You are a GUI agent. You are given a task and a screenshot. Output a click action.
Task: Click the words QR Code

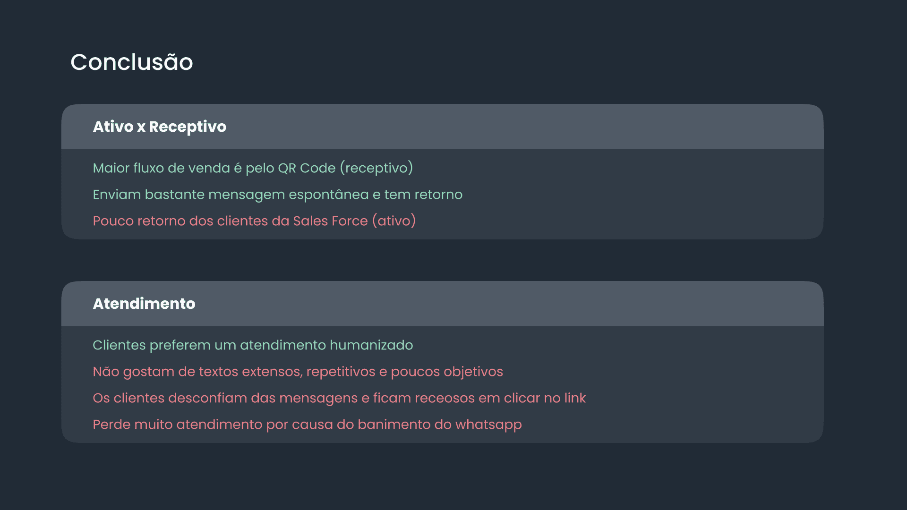307,168
